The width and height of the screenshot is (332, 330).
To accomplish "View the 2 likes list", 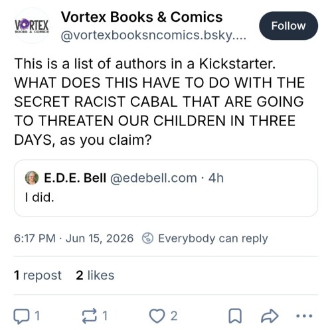I will pyautogui.click(x=95, y=276).
